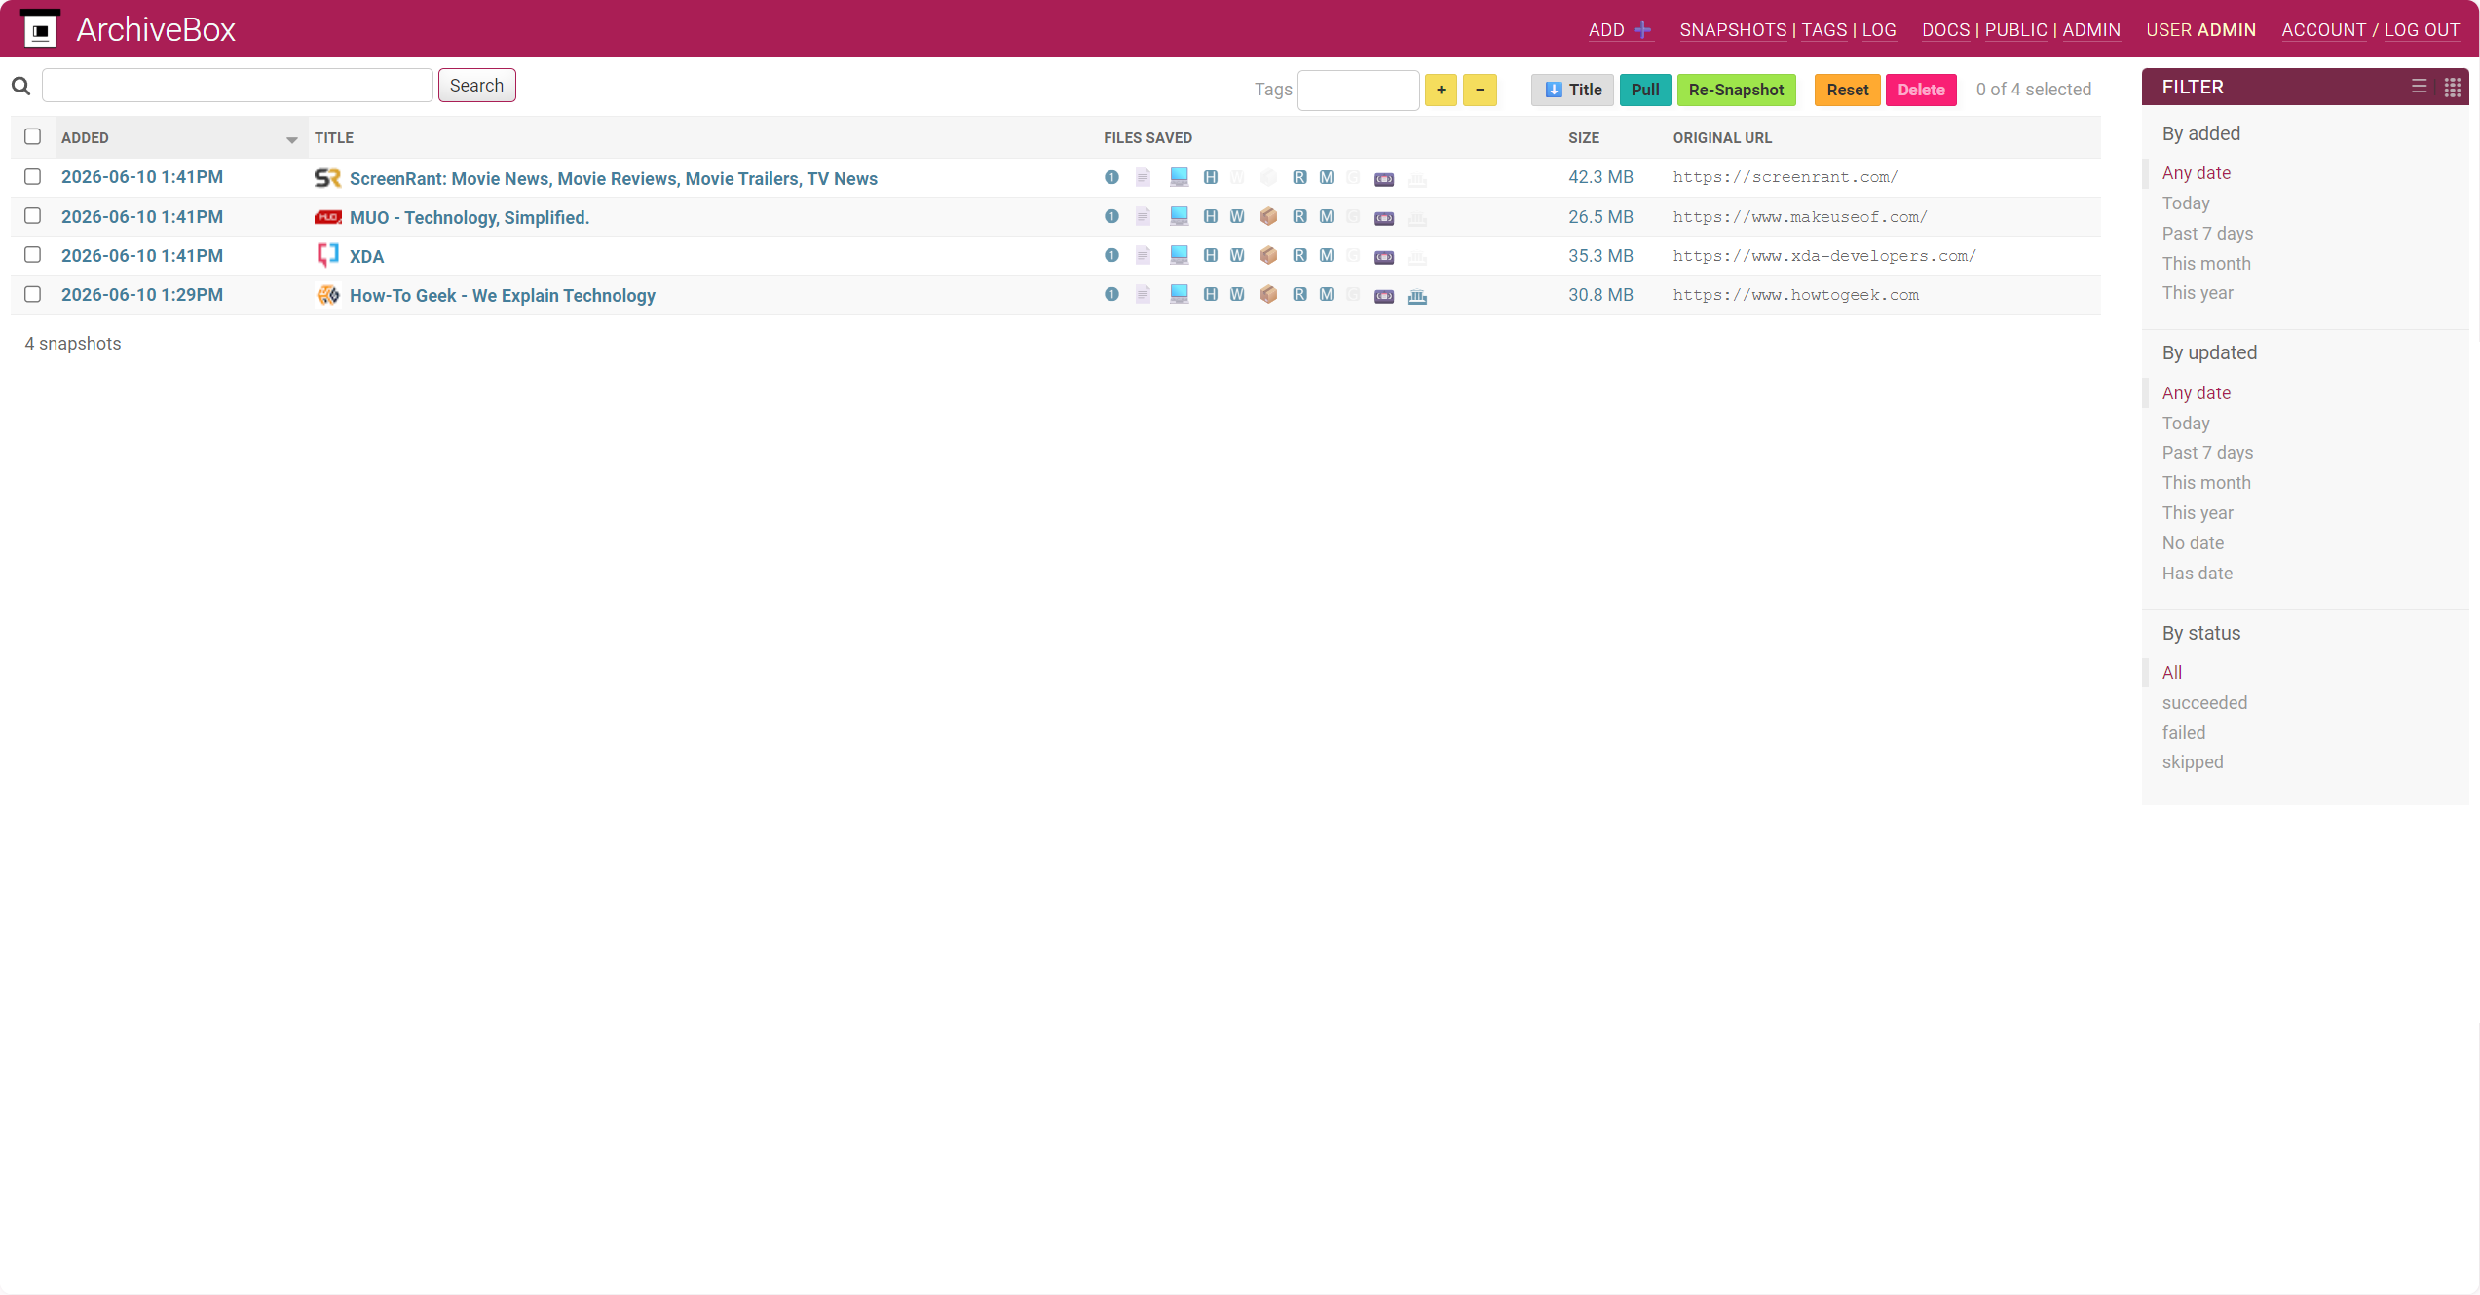Open media (VHS) output for XDA row
Viewport: 2480px width, 1295px height.
coord(1384,257)
